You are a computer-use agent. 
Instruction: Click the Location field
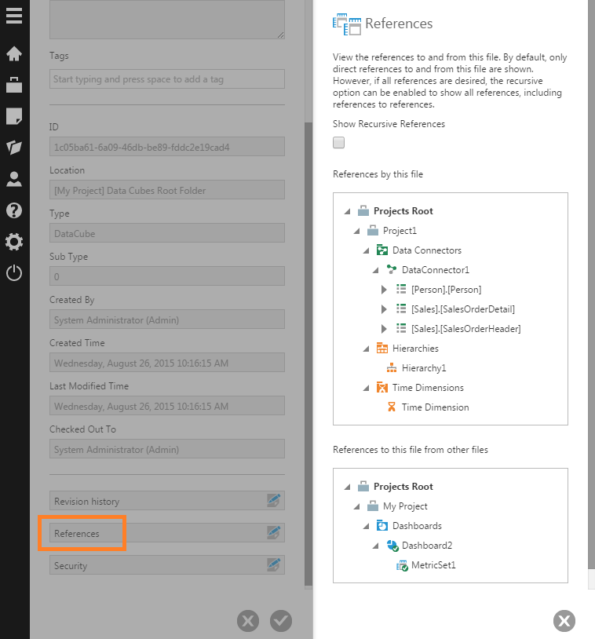(167, 190)
